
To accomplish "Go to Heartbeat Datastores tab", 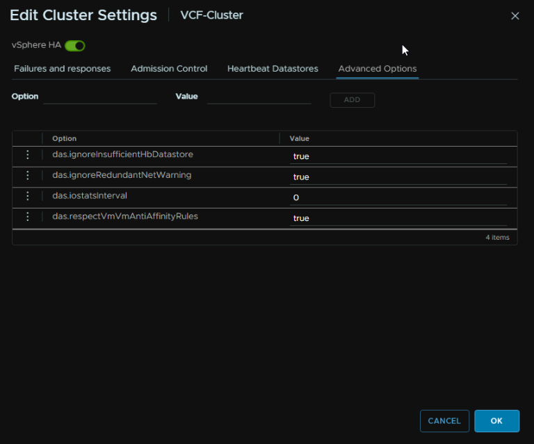I will click(273, 69).
